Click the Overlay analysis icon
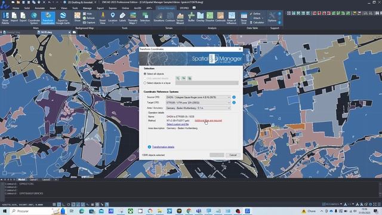This screenshot has height=215, width=382. pyautogui.click(x=201, y=17)
